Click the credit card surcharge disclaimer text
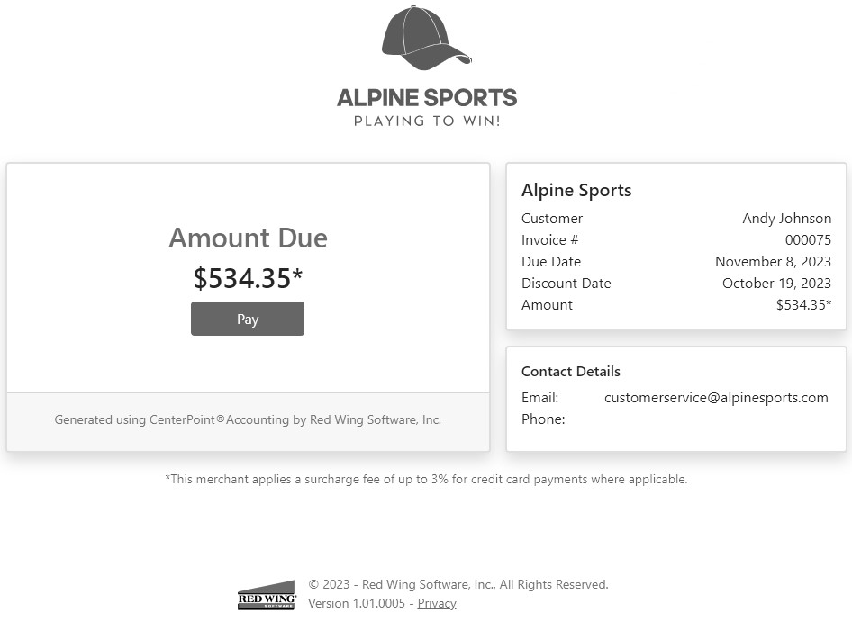Screen dimensions: 852x621 (426, 479)
